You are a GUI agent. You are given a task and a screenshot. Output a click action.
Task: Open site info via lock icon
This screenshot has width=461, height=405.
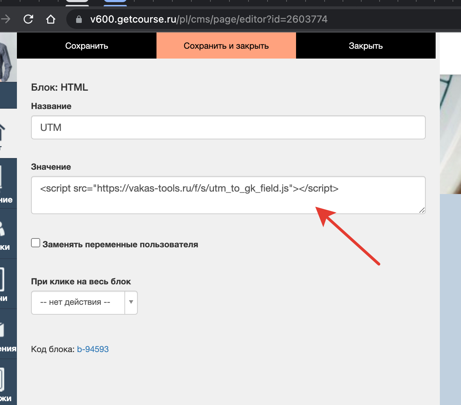point(79,19)
